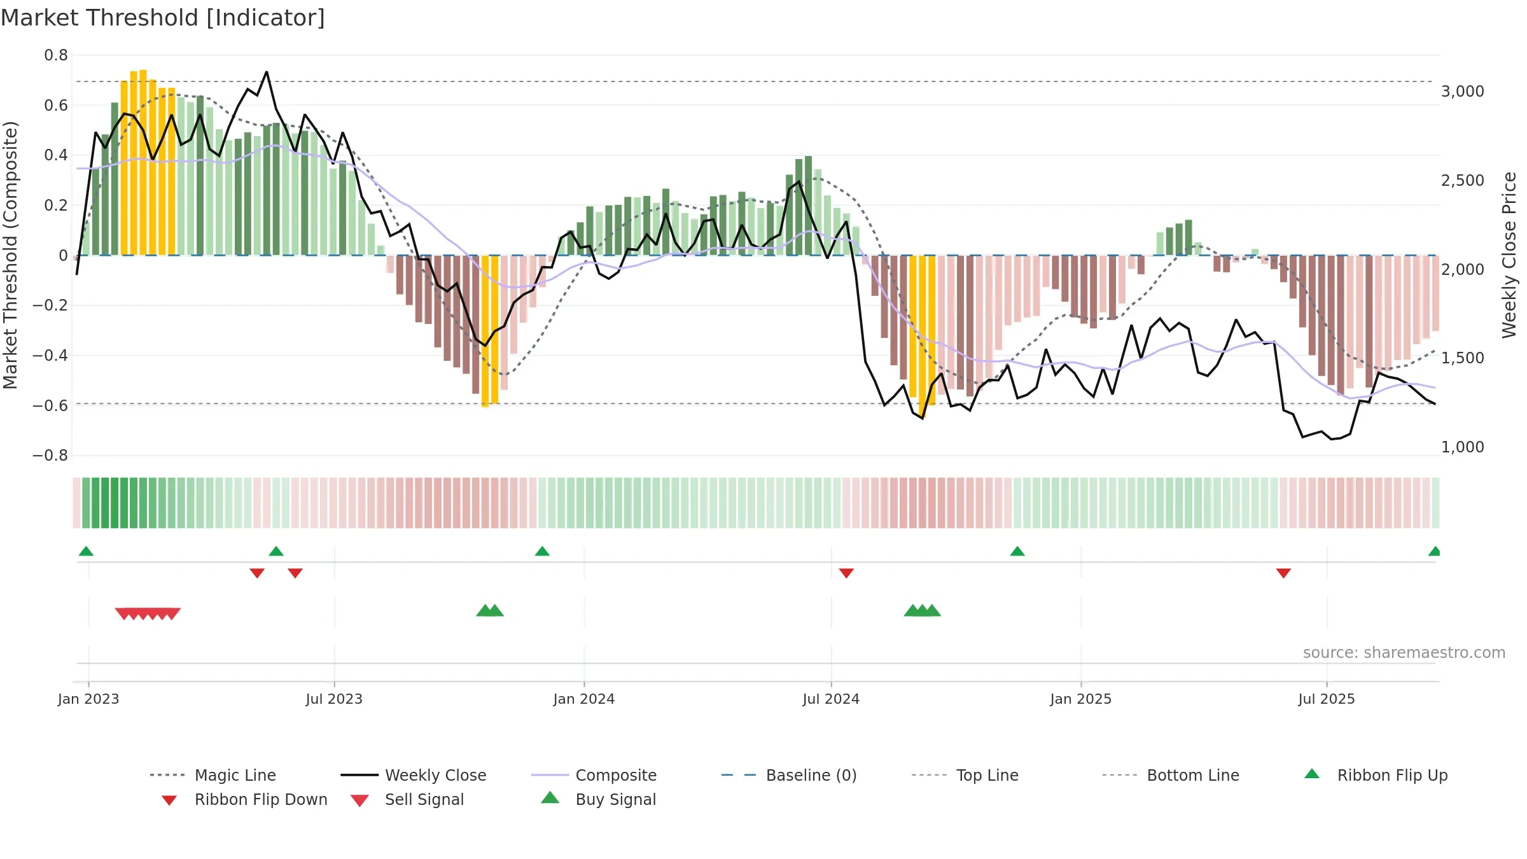
Task: Click the 0.8 tick on the left axis
Action: 56,55
